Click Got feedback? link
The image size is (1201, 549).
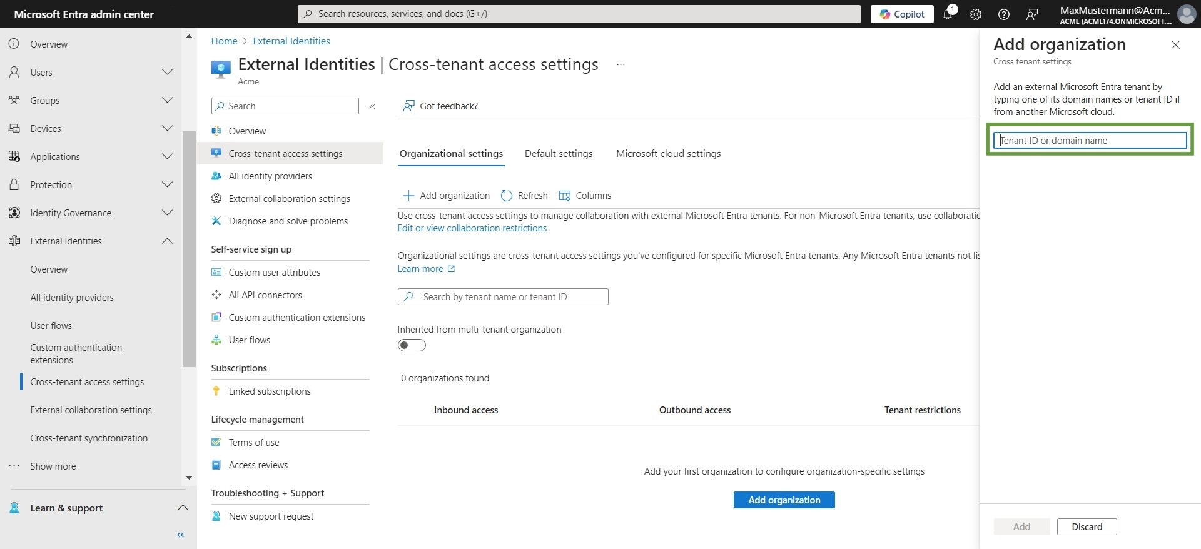[x=440, y=106]
